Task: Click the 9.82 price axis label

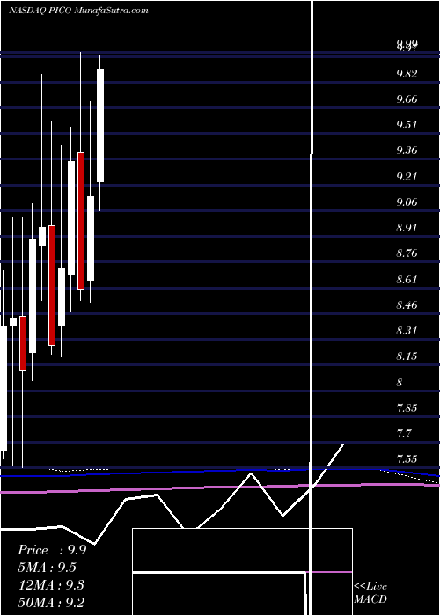Action: pos(407,74)
